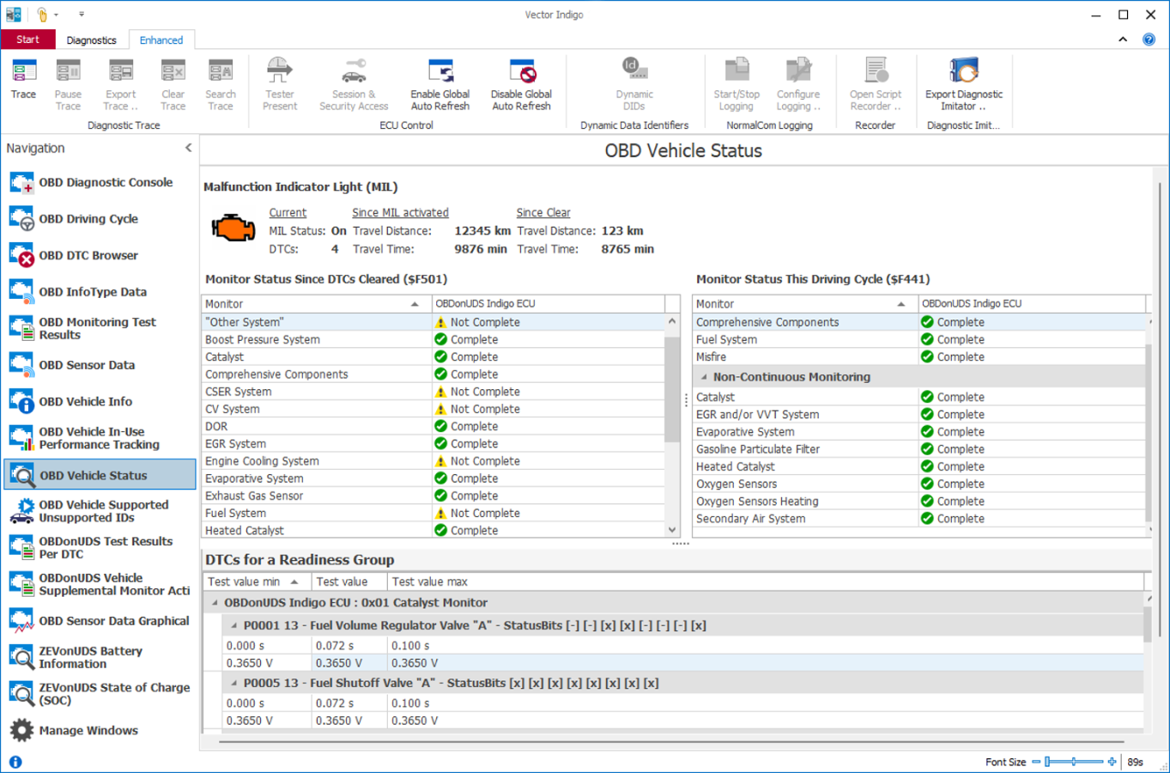
Task: Open OBD Vehicle Info
Action: pos(100,402)
